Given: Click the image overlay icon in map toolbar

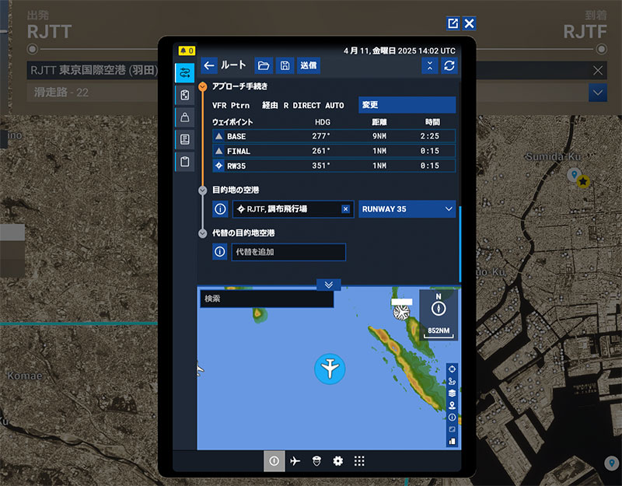Looking at the screenshot, I should click(452, 429).
